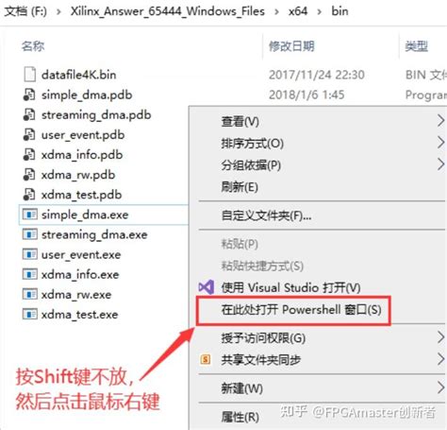Click the shared folder sync icon
Image resolution: width=447 pixels, height=430 pixels.
(206, 359)
